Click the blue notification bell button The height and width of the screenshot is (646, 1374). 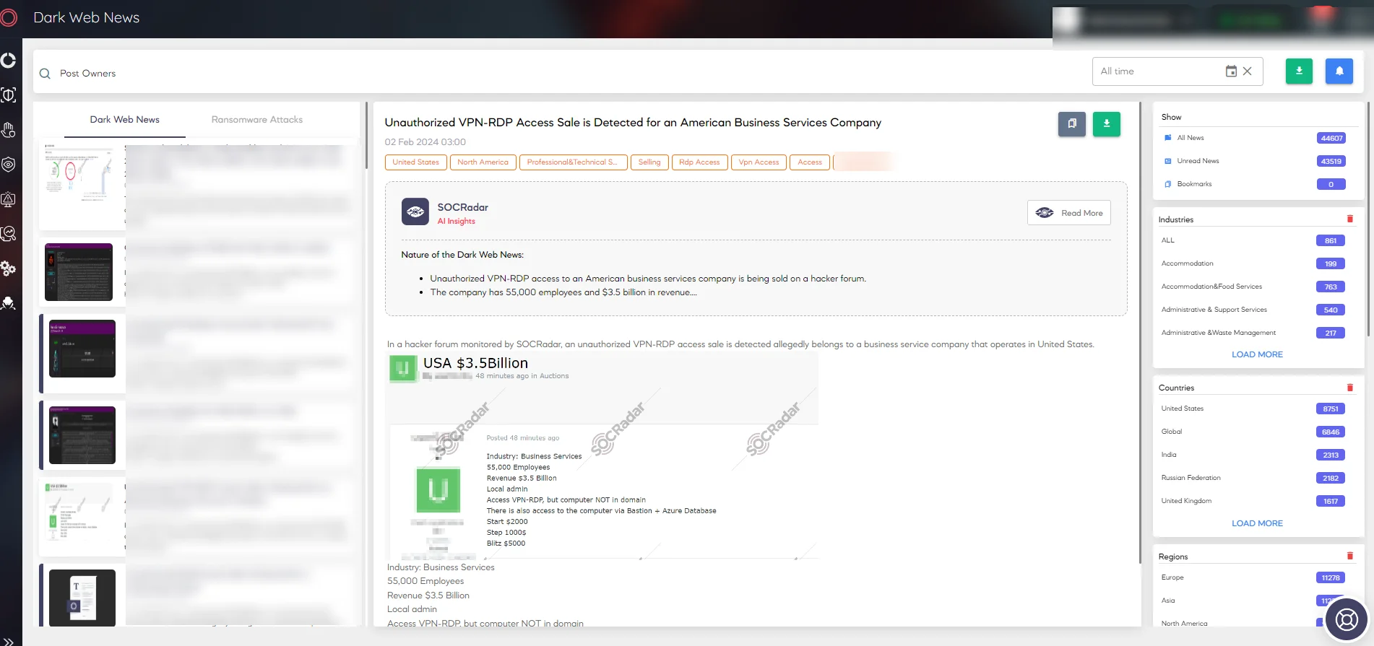click(1339, 71)
